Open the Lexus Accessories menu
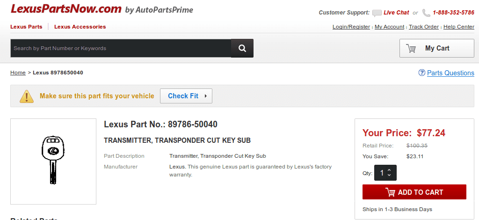The image size is (479, 220). coord(80,27)
